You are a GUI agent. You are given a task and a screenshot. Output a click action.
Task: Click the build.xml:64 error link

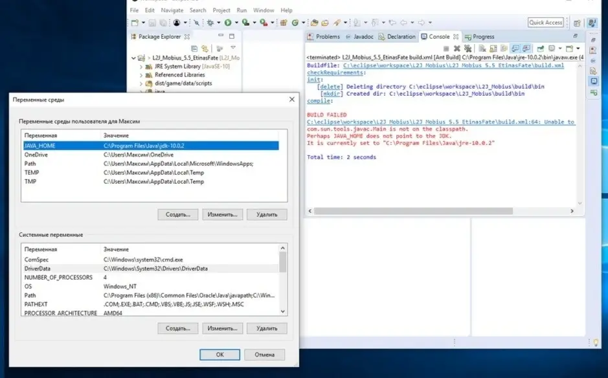coord(440,122)
